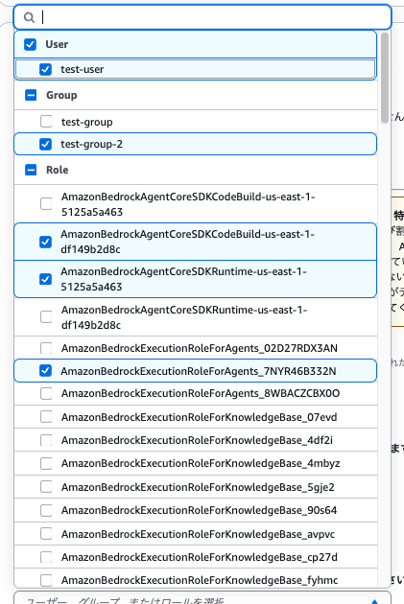The height and width of the screenshot is (604, 404).
Task: Uncheck the test-group-2 checkbox
Action: click(x=45, y=144)
